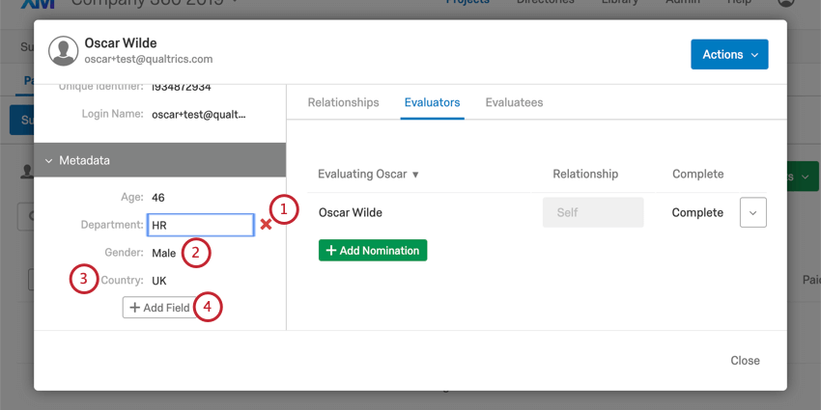Expand the dropdown arrow next to Complete
821x410 pixels.
coord(753,212)
